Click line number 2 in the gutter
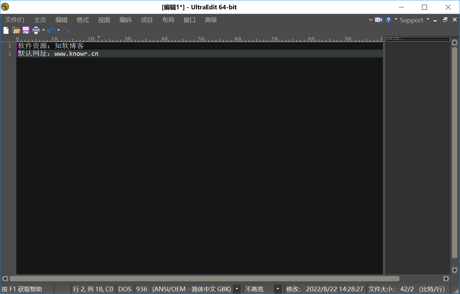 pos(10,54)
